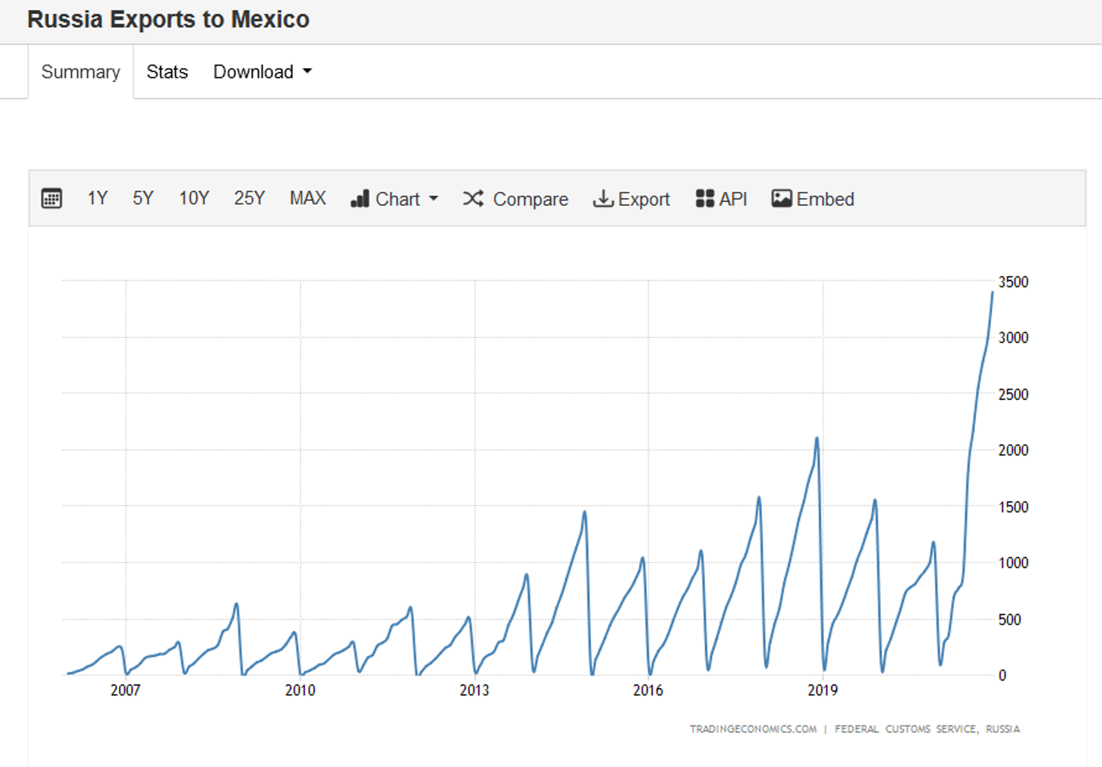Screen dimensions: 1102x767
Task: Select the 1Y time range
Action: 98,198
